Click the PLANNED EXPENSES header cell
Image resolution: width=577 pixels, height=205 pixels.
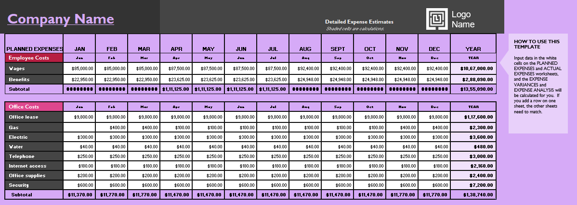34,48
